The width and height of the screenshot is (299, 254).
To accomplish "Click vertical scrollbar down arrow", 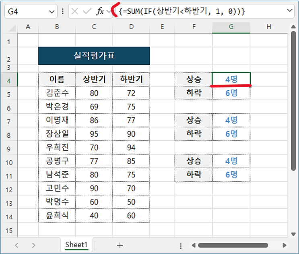I will pos(293,234).
